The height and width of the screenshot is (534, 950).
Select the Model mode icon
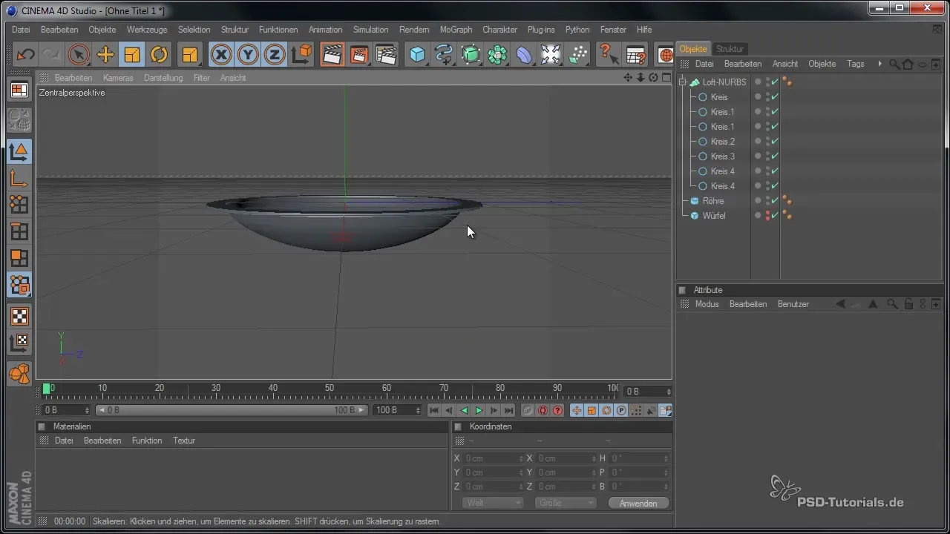19,151
